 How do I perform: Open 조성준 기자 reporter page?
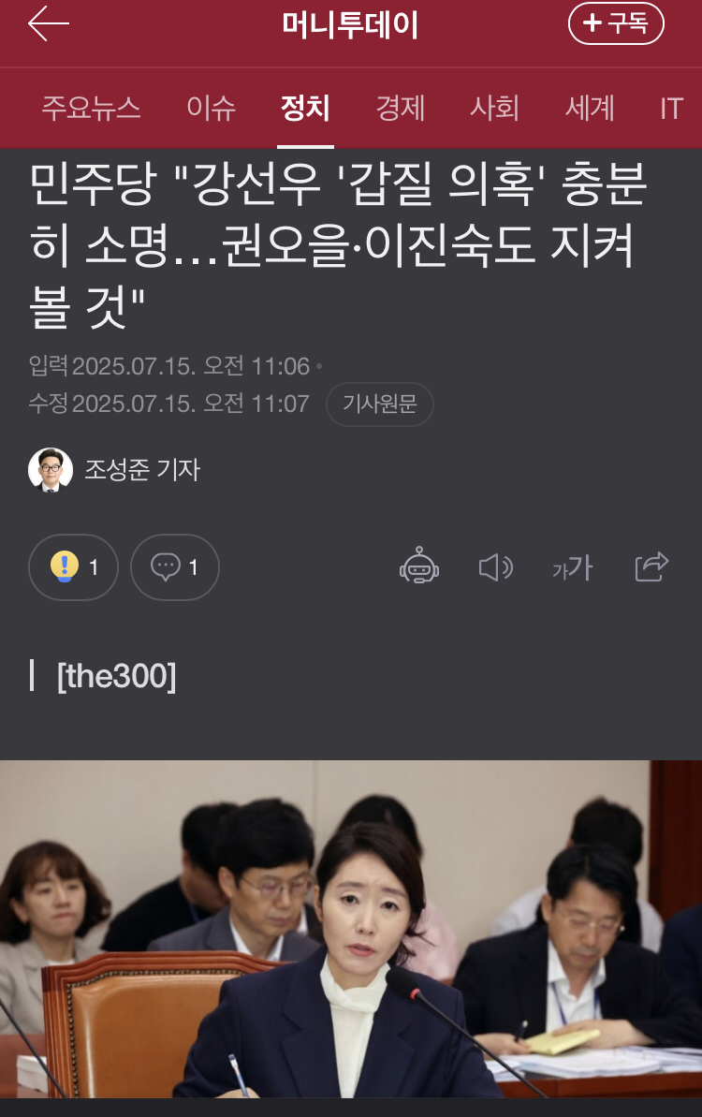142,470
